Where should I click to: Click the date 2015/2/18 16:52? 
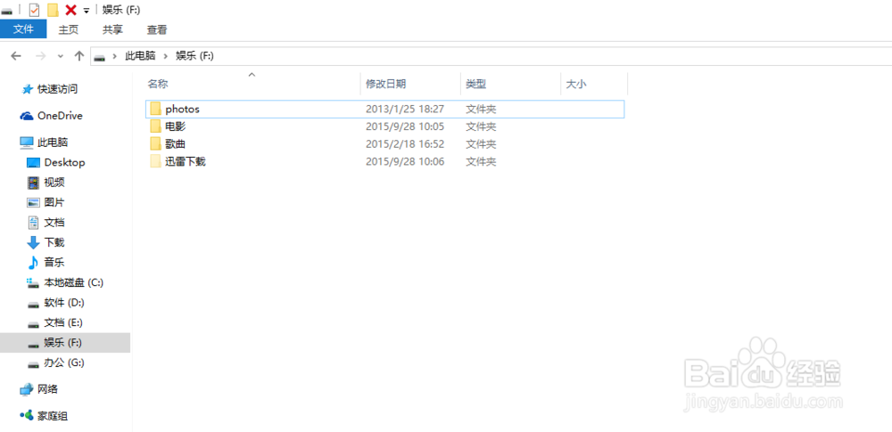point(404,143)
